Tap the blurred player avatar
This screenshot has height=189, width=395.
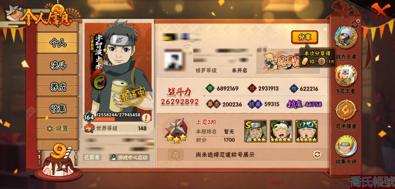click(173, 59)
